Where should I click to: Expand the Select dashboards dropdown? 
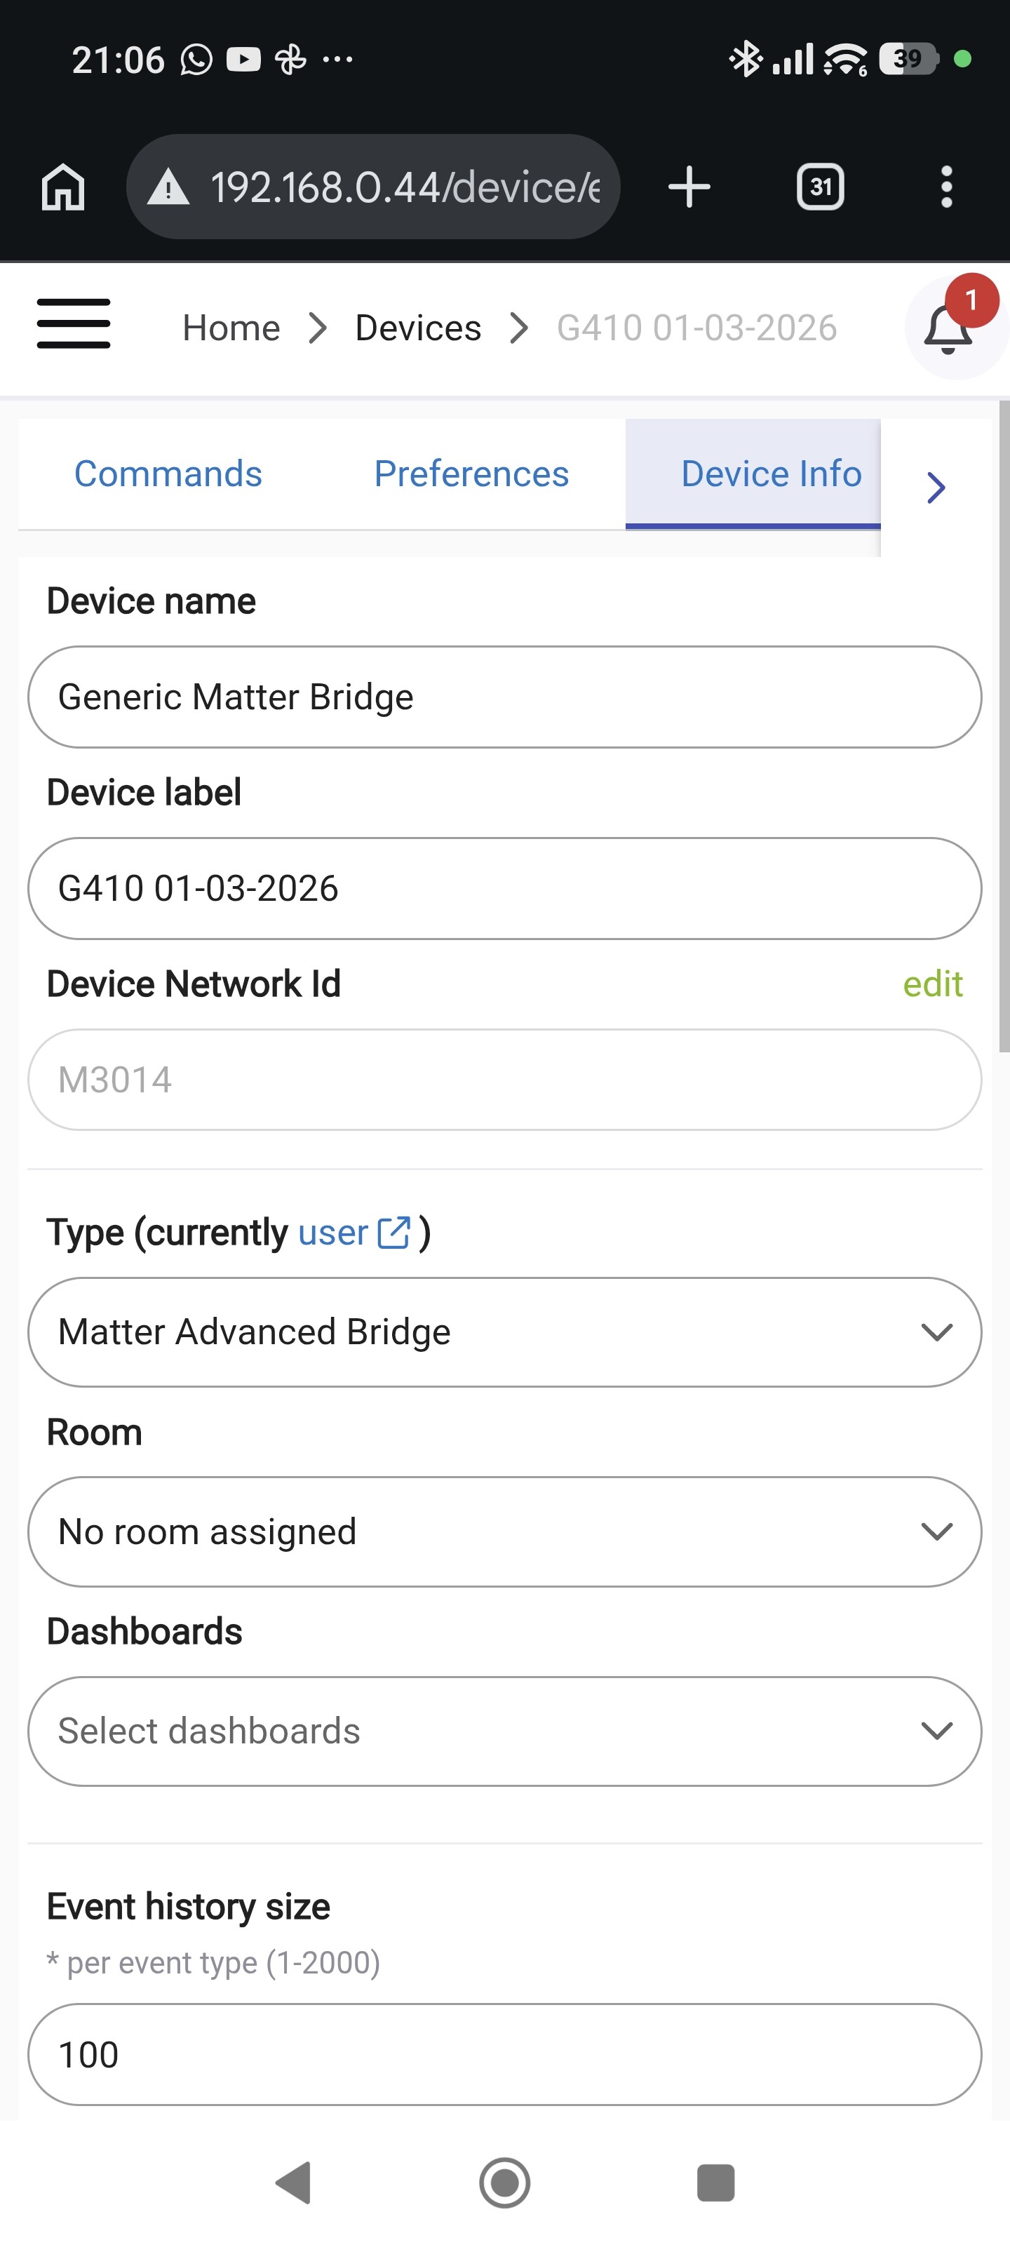(x=504, y=1731)
